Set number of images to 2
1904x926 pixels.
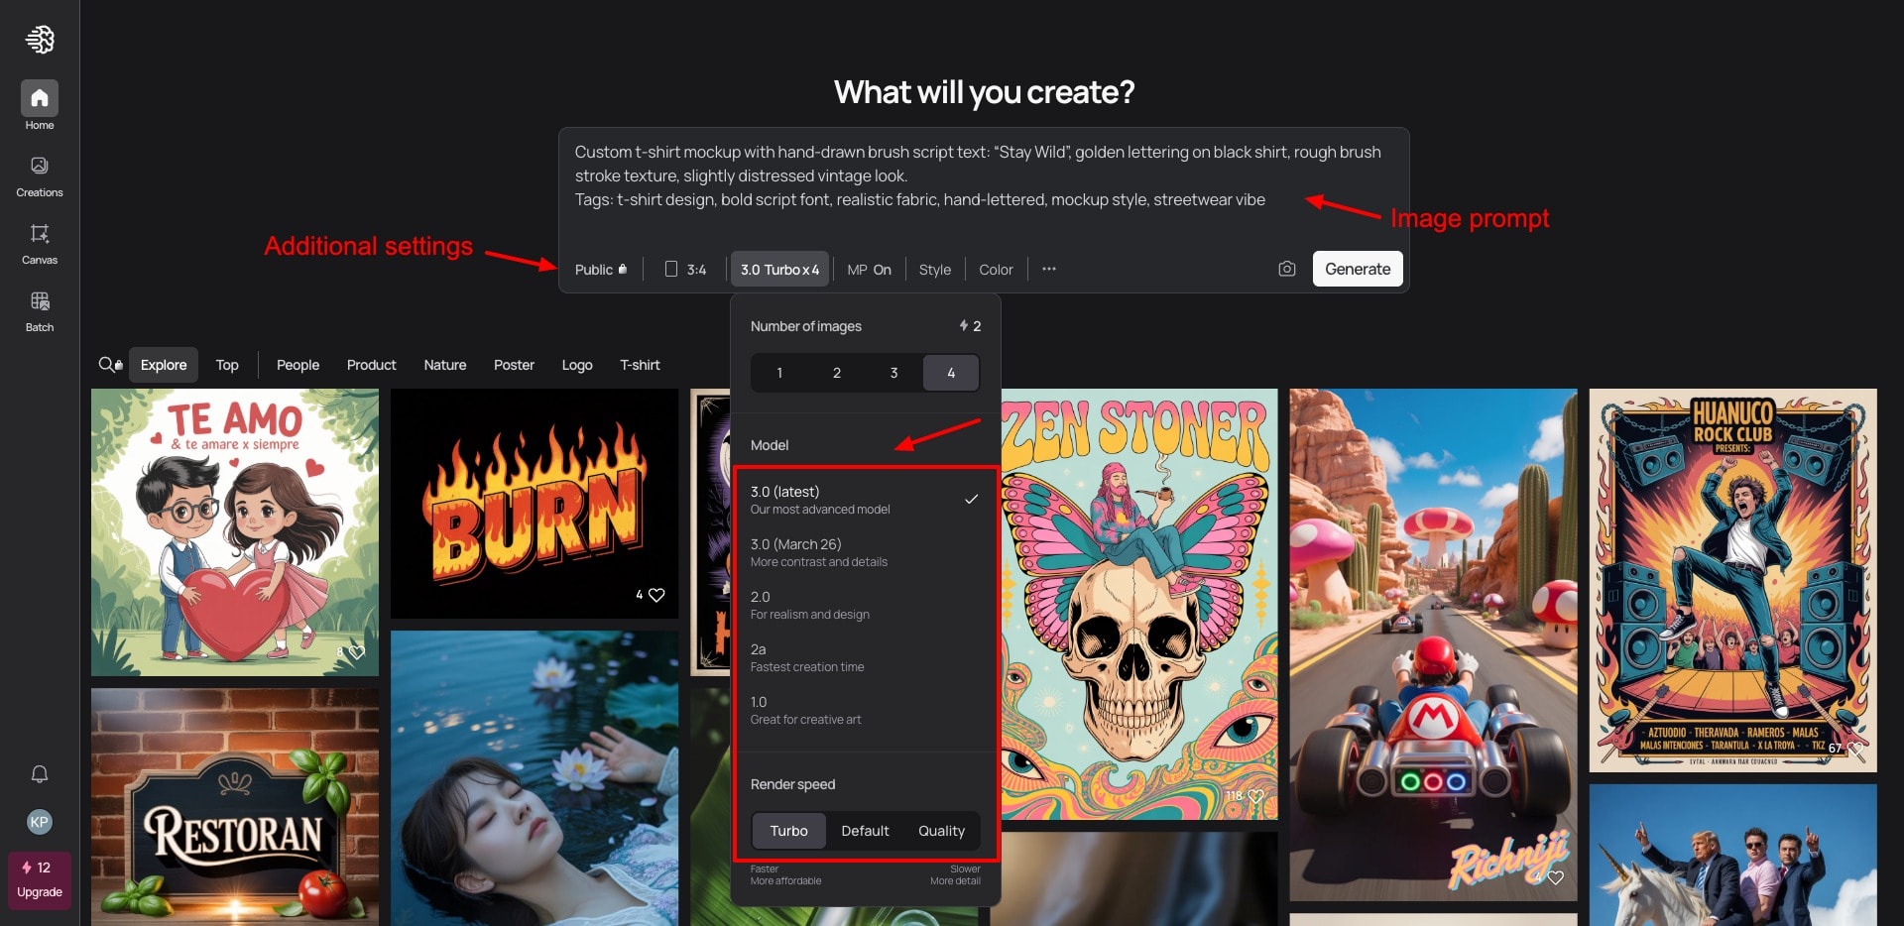tap(836, 373)
